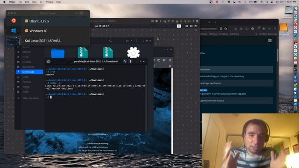Open the Other Bookmarks folder
This screenshot has width=299, height=168.
(268, 34)
